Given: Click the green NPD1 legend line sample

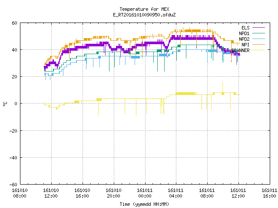Looking at the screenshot, I should pos(259,33).
